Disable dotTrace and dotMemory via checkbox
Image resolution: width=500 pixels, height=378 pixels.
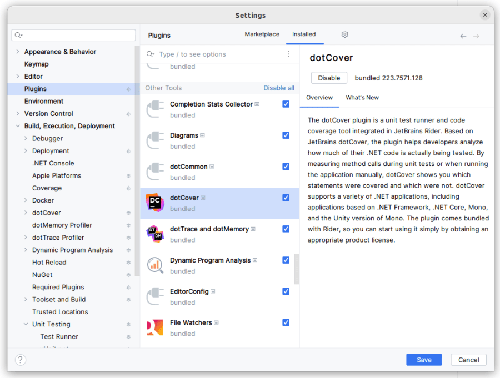[286, 229]
